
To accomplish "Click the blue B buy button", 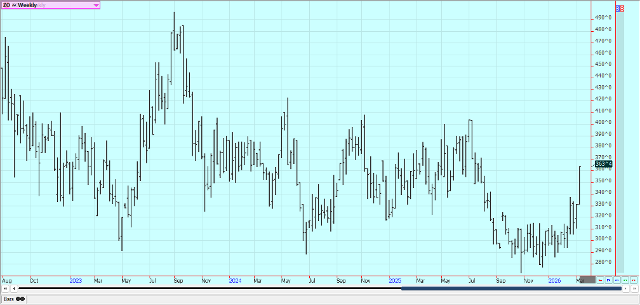I will pyautogui.click(x=618, y=9).
